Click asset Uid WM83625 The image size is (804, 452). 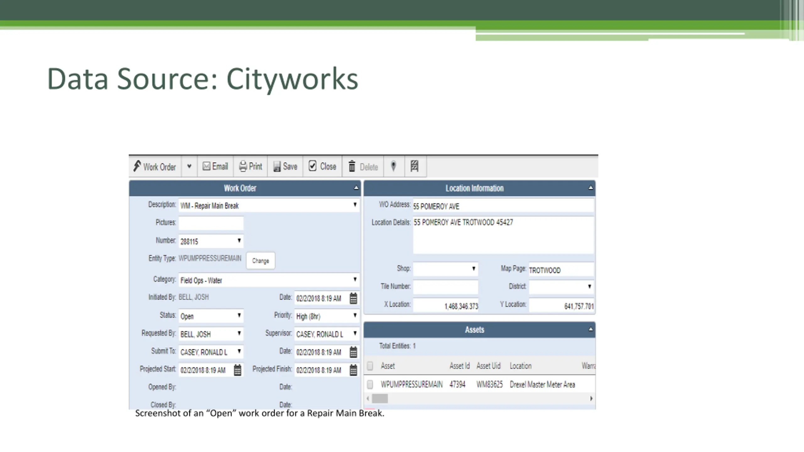(x=489, y=385)
